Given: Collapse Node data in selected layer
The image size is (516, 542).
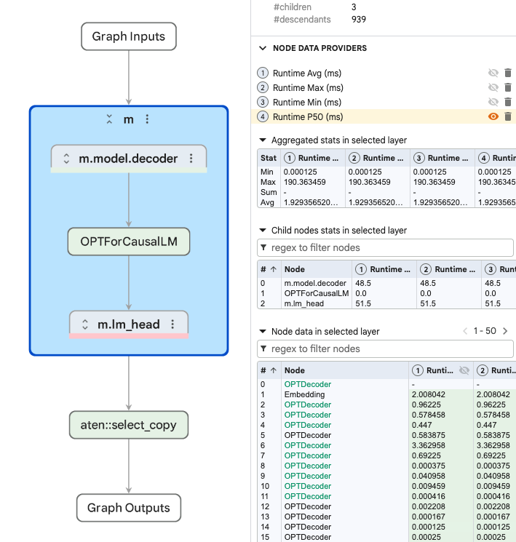Looking at the screenshot, I should coord(263,332).
